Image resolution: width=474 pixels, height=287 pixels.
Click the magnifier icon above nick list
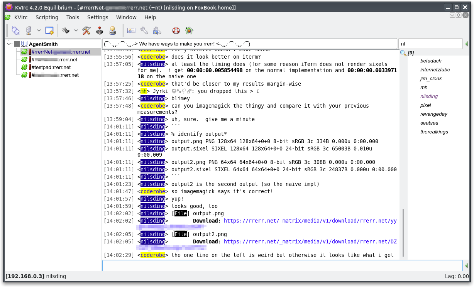(403, 53)
